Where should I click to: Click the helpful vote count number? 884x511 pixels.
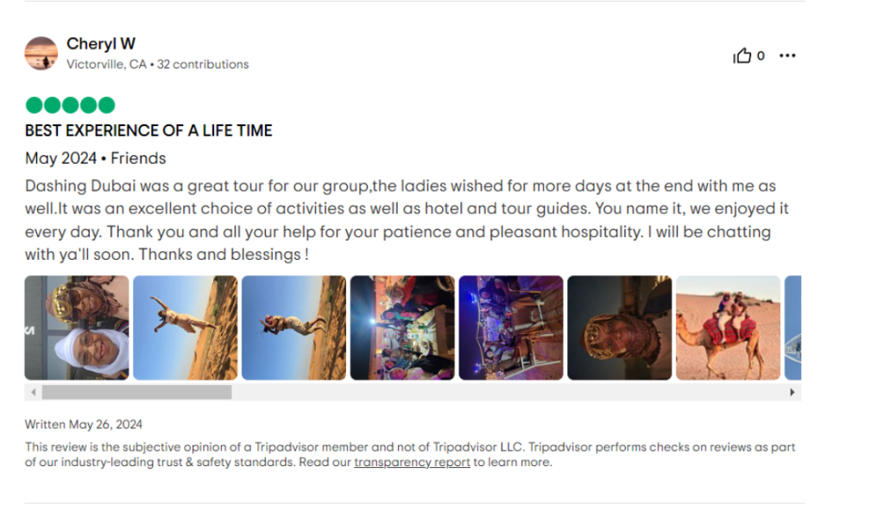pos(761,56)
